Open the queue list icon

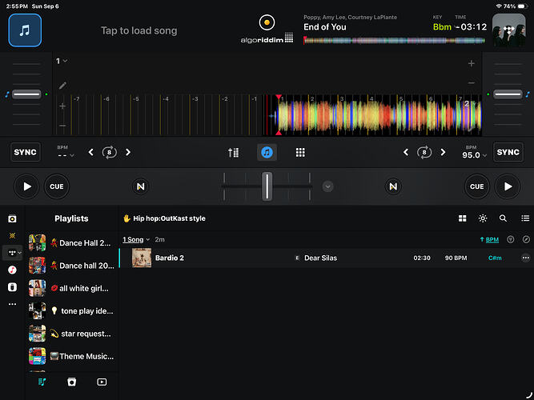(x=525, y=218)
